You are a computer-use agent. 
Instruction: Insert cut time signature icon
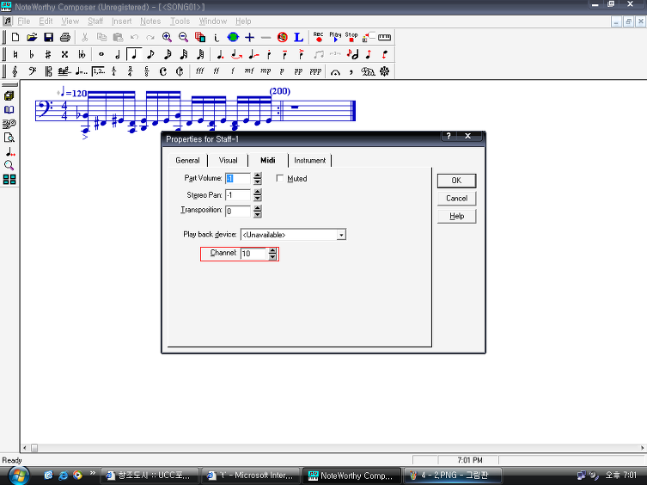(180, 71)
